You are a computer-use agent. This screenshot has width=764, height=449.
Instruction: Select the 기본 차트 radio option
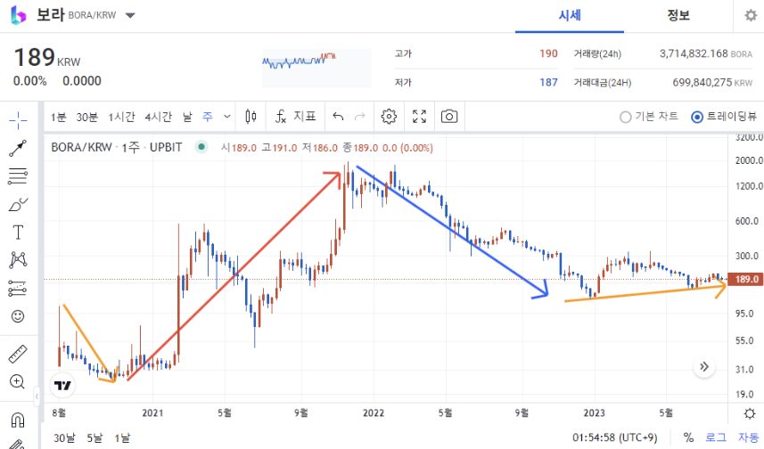(x=649, y=117)
